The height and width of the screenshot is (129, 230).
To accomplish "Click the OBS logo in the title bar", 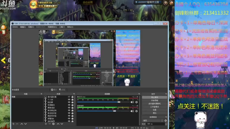I will [13, 24].
